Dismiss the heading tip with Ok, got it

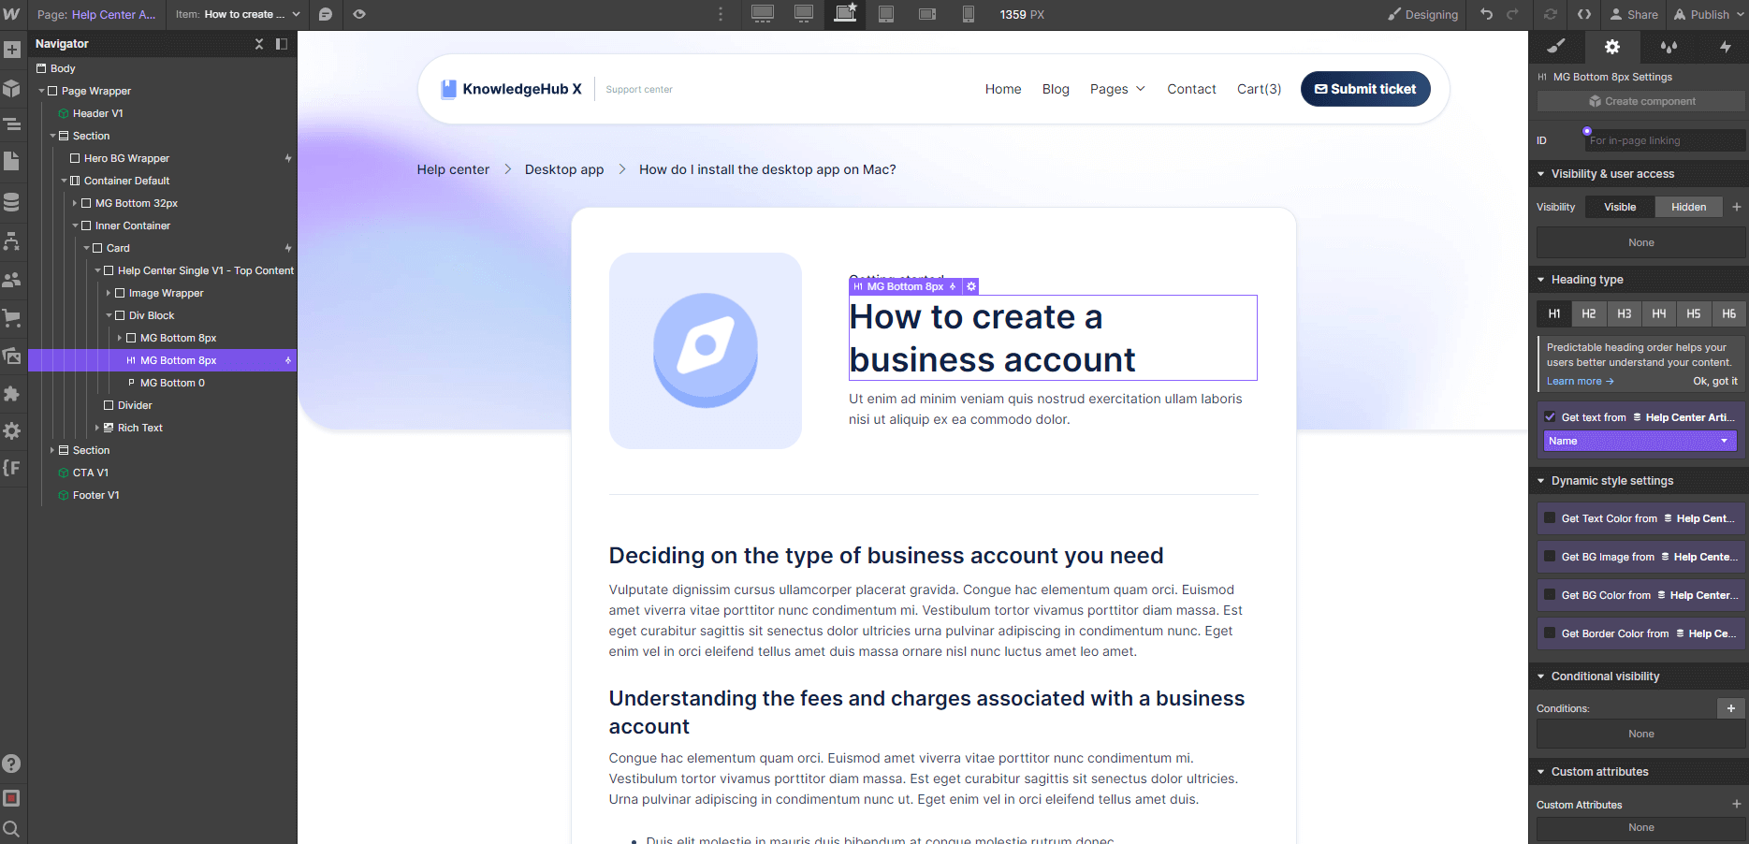(x=1716, y=381)
